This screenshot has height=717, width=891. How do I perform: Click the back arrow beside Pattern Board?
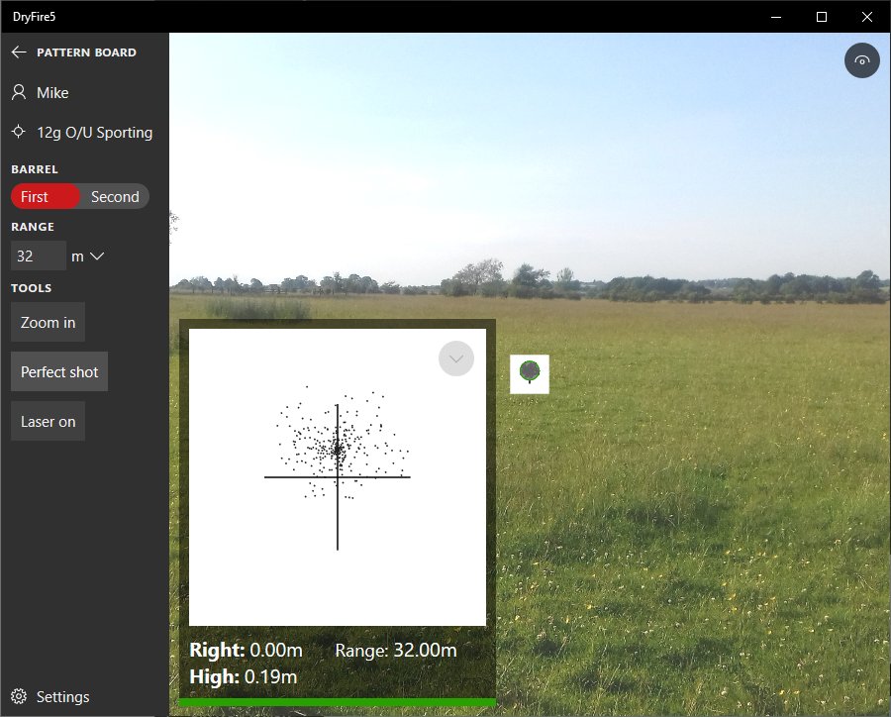tap(18, 52)
